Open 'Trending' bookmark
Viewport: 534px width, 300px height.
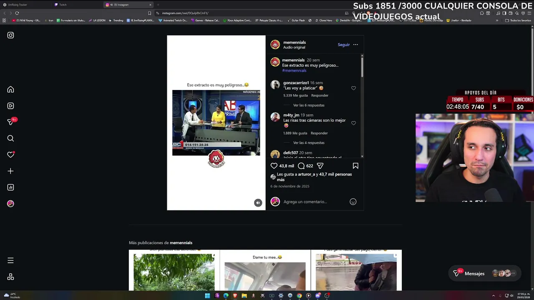116,20
